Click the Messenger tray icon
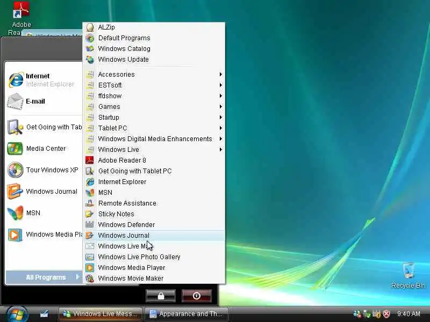This screenshot has width=430, height=322. point(357,314)
